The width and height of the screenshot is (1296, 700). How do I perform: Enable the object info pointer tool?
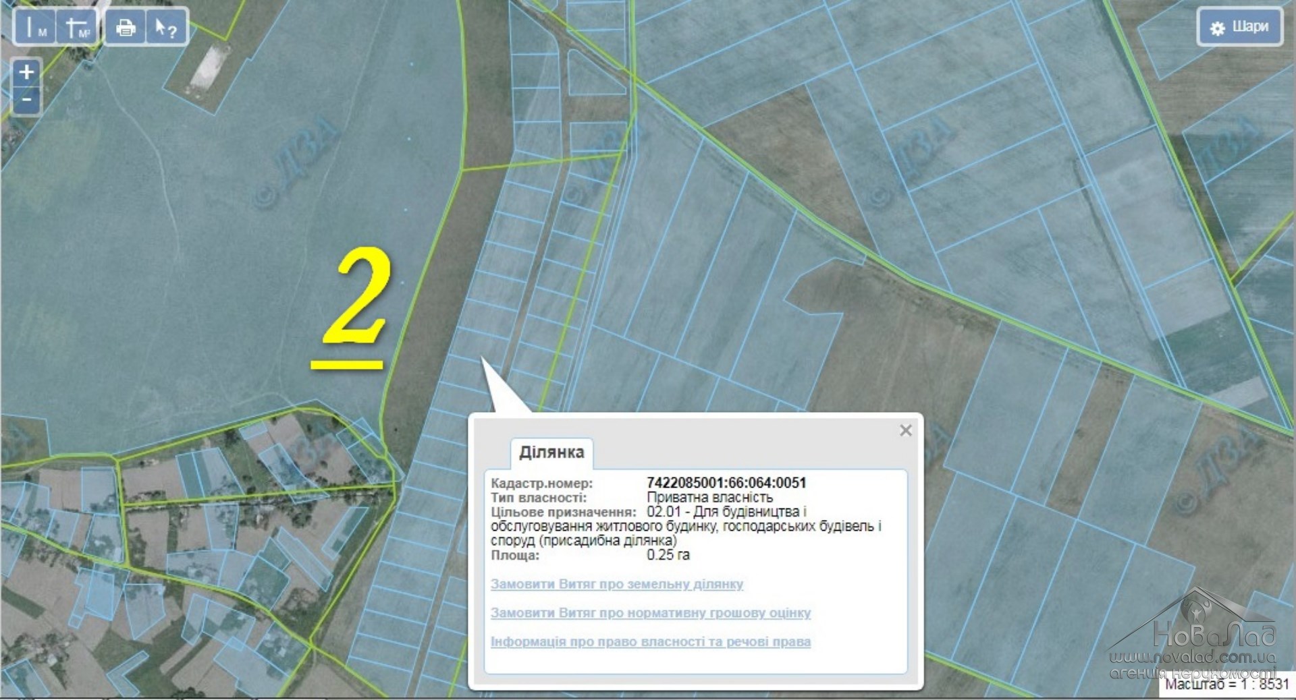(x=165, y=28)
